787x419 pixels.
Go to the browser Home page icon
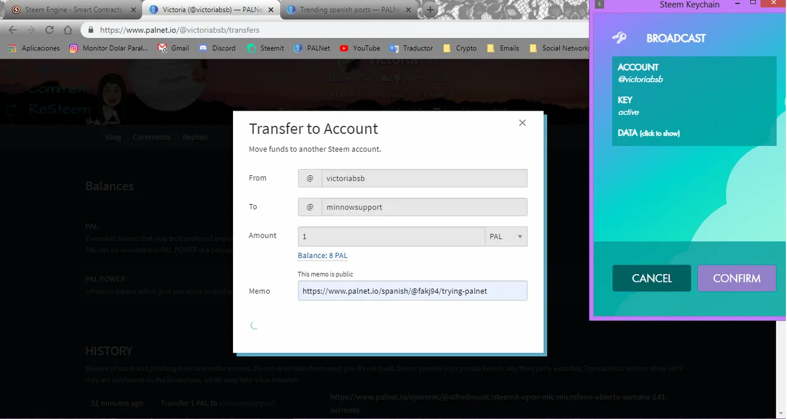[68, 29]
